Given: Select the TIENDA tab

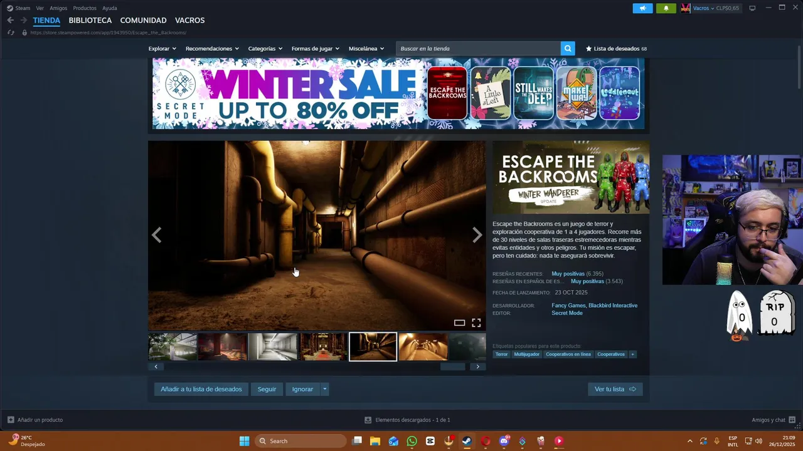Looking at the screenshot, I should pos(46,20).
